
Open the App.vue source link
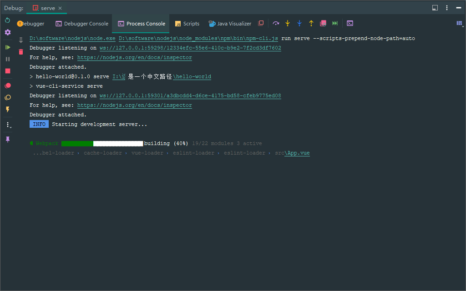tap(297, 153)
